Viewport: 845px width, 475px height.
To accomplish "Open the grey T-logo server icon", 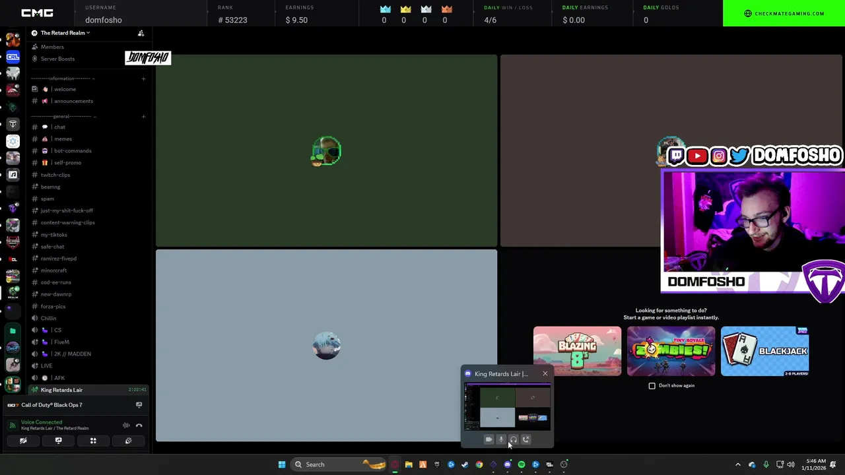I will coord(13,124).
